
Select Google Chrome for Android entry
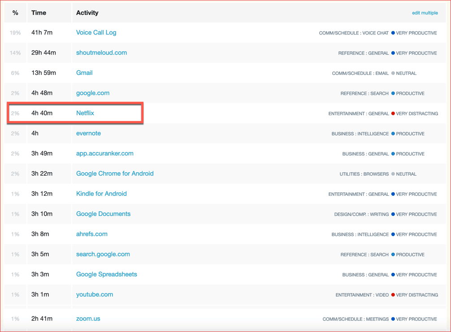115,174
